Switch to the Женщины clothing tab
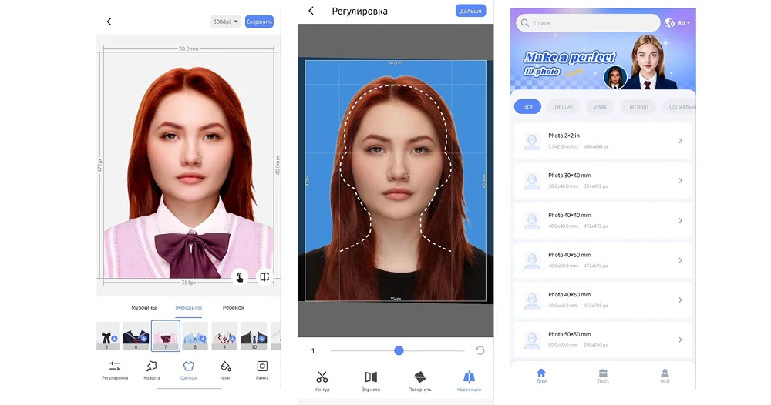This screenshot has height=405, width=771. click(x=188, y=308)
